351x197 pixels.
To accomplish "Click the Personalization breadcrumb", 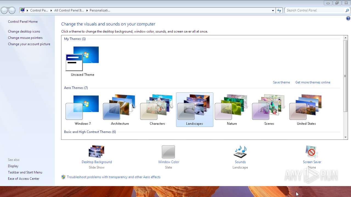I will 100,10.
